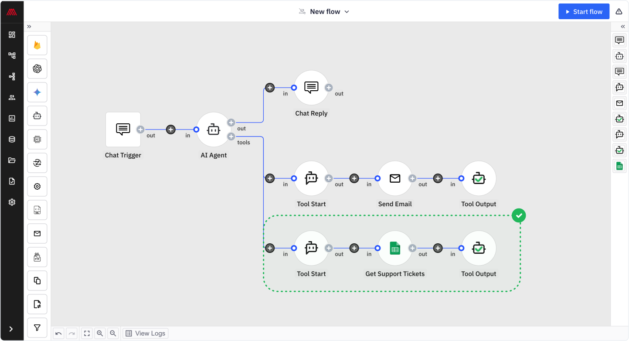
Task: Expand the left node palette panel
Action: (x=29, y=27)
